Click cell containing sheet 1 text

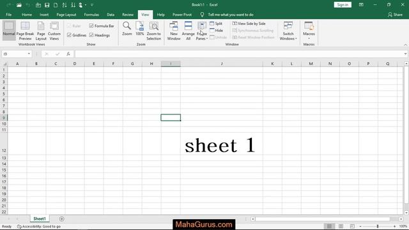pos(222,143)
